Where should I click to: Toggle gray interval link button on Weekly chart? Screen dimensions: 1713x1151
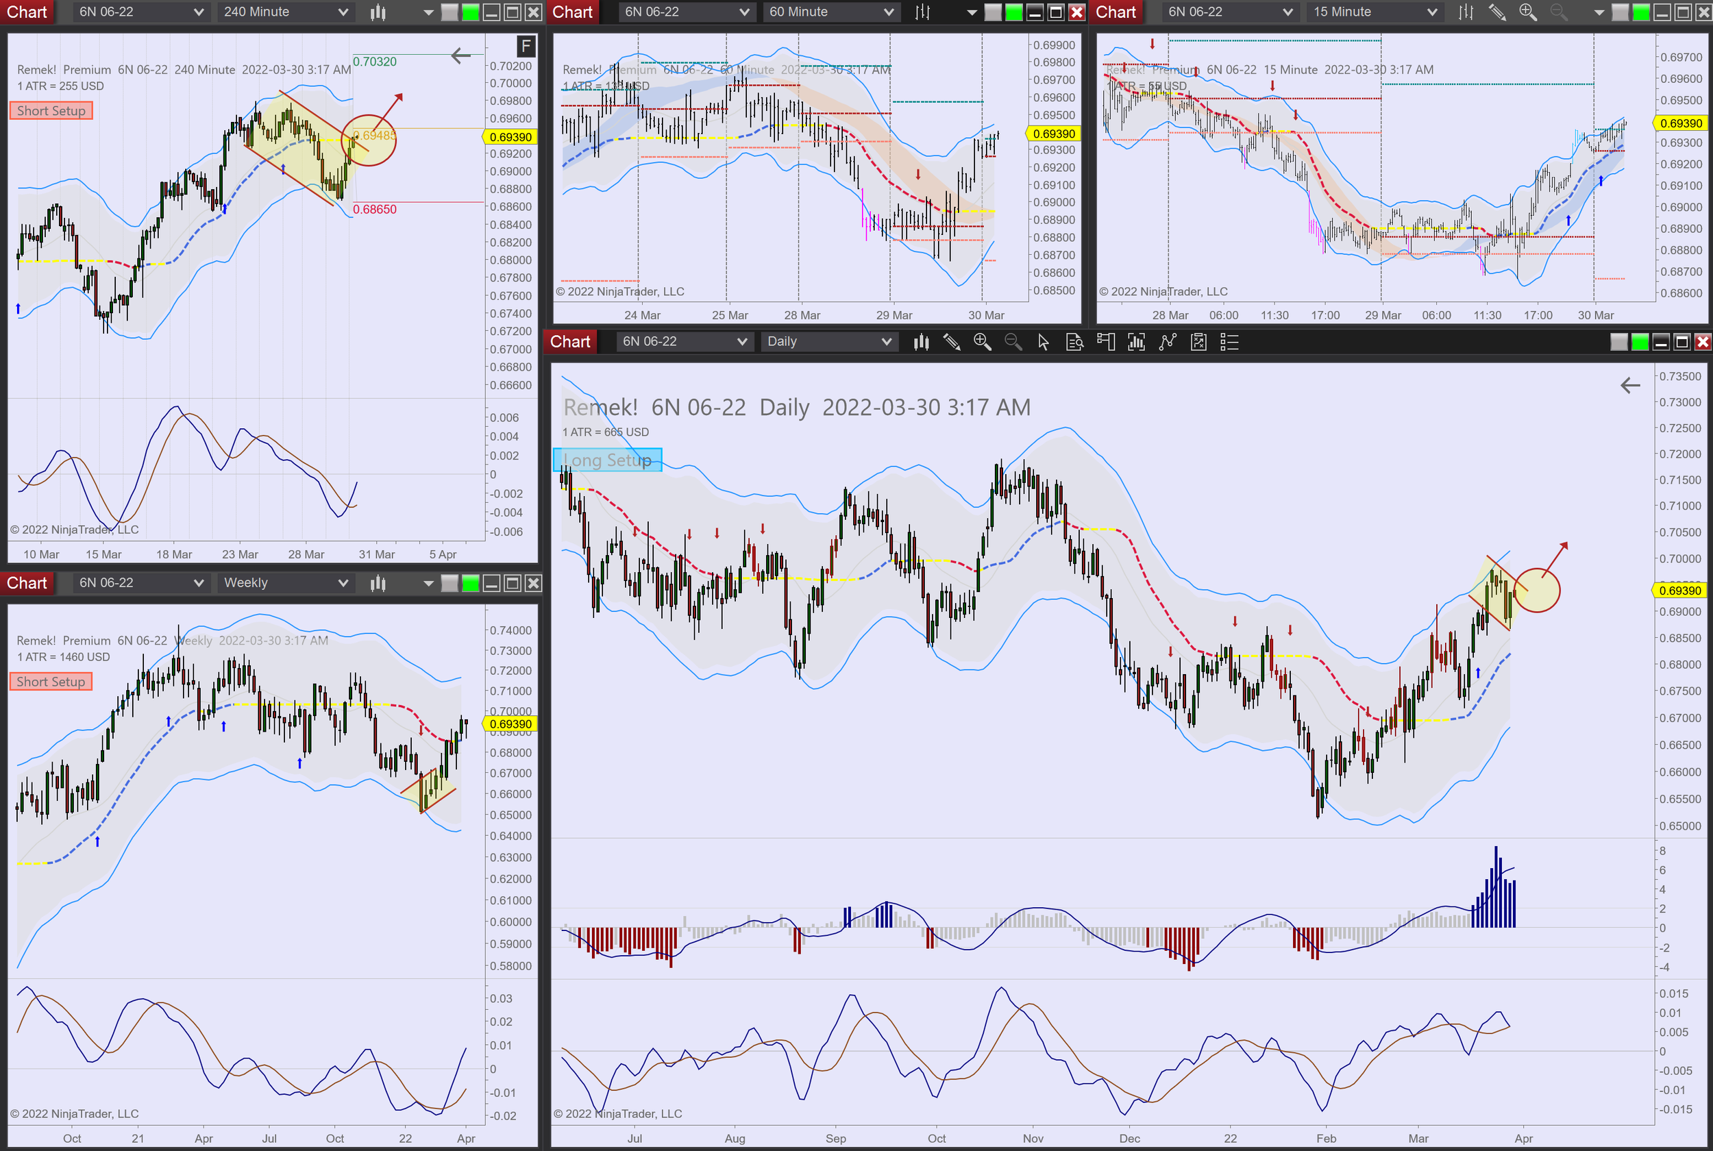450,583
